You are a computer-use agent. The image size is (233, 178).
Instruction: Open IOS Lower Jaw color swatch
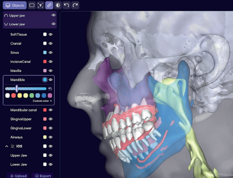pyautogui.click(x=45, y=164)
